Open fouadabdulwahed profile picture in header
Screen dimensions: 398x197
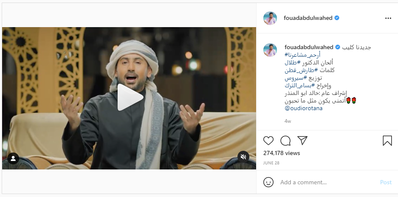[x=270, y=18]
